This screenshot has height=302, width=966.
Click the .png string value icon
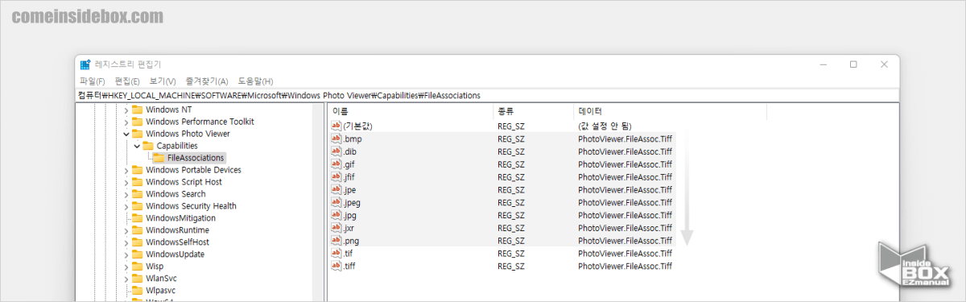(x=336, y=241)
